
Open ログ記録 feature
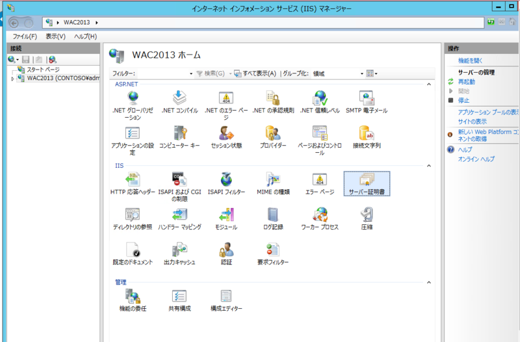tap(273, 218)
